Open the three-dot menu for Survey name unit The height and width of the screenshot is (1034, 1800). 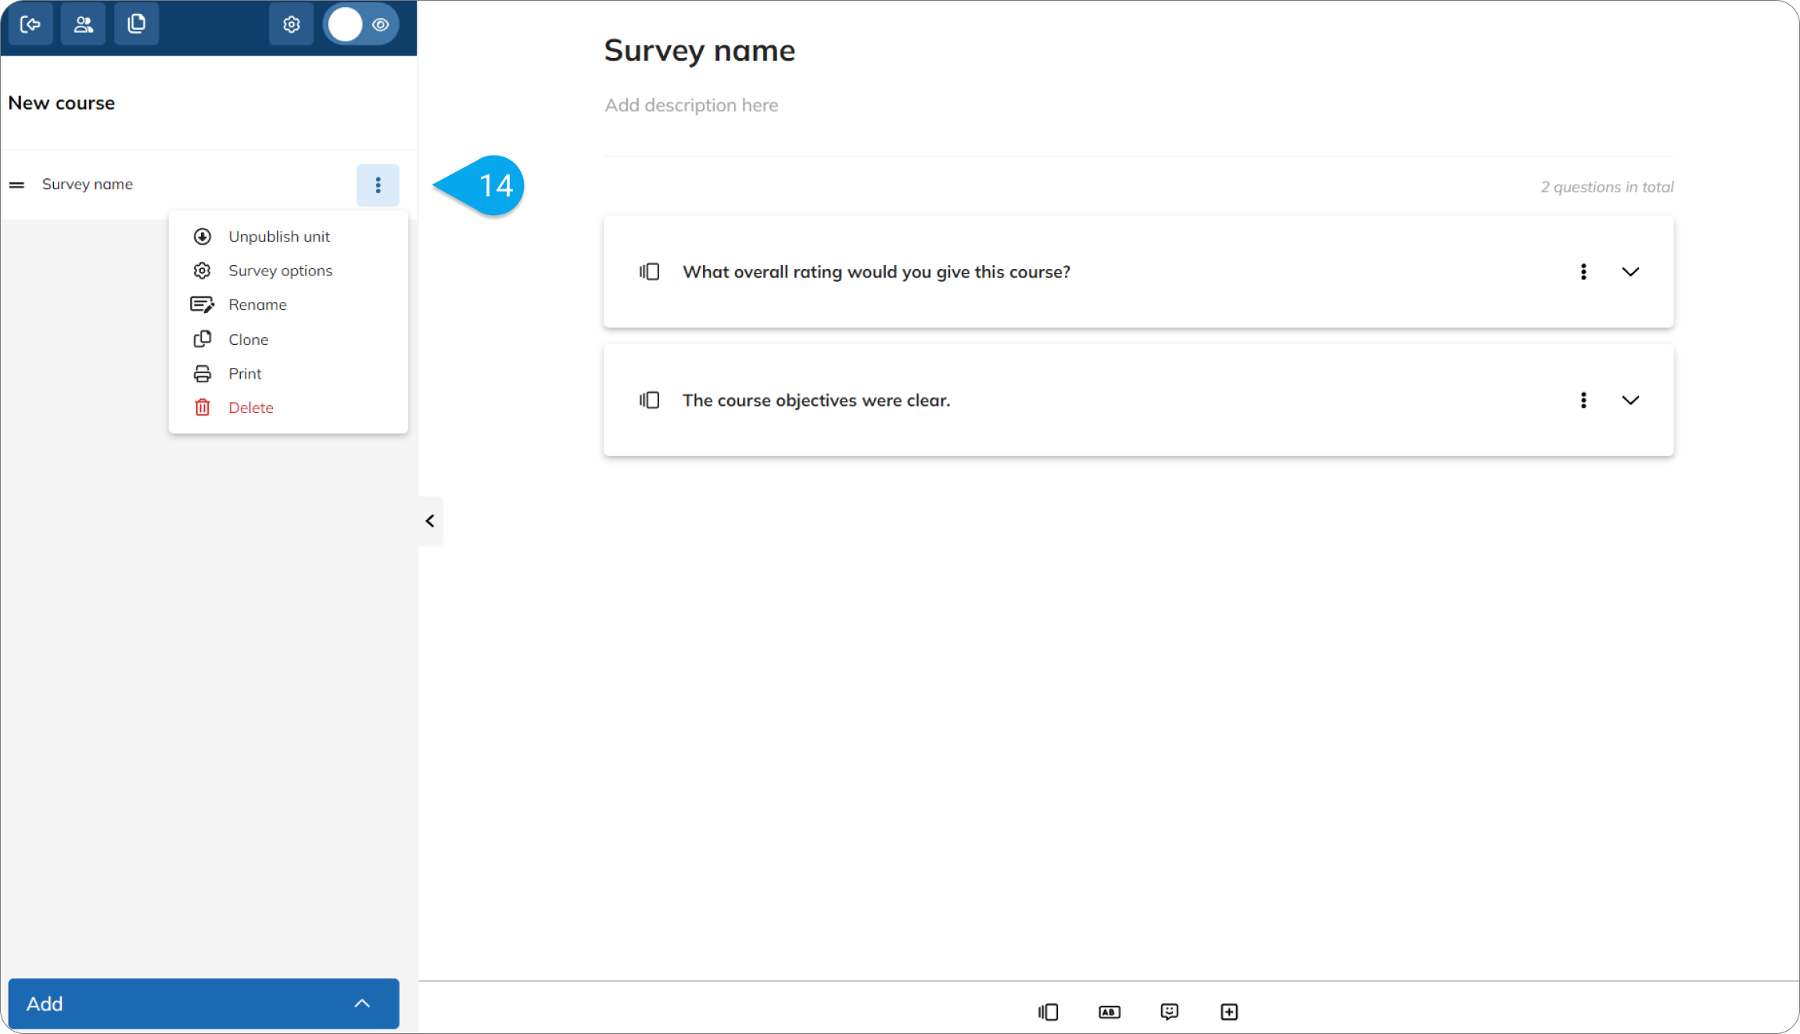click(378, 185)
